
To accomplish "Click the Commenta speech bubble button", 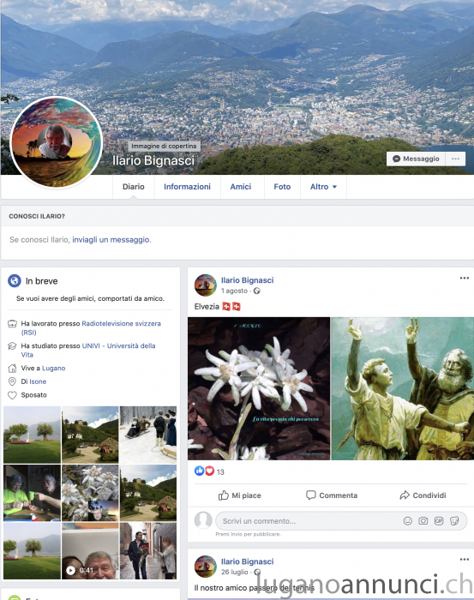I will pos(332,495).
